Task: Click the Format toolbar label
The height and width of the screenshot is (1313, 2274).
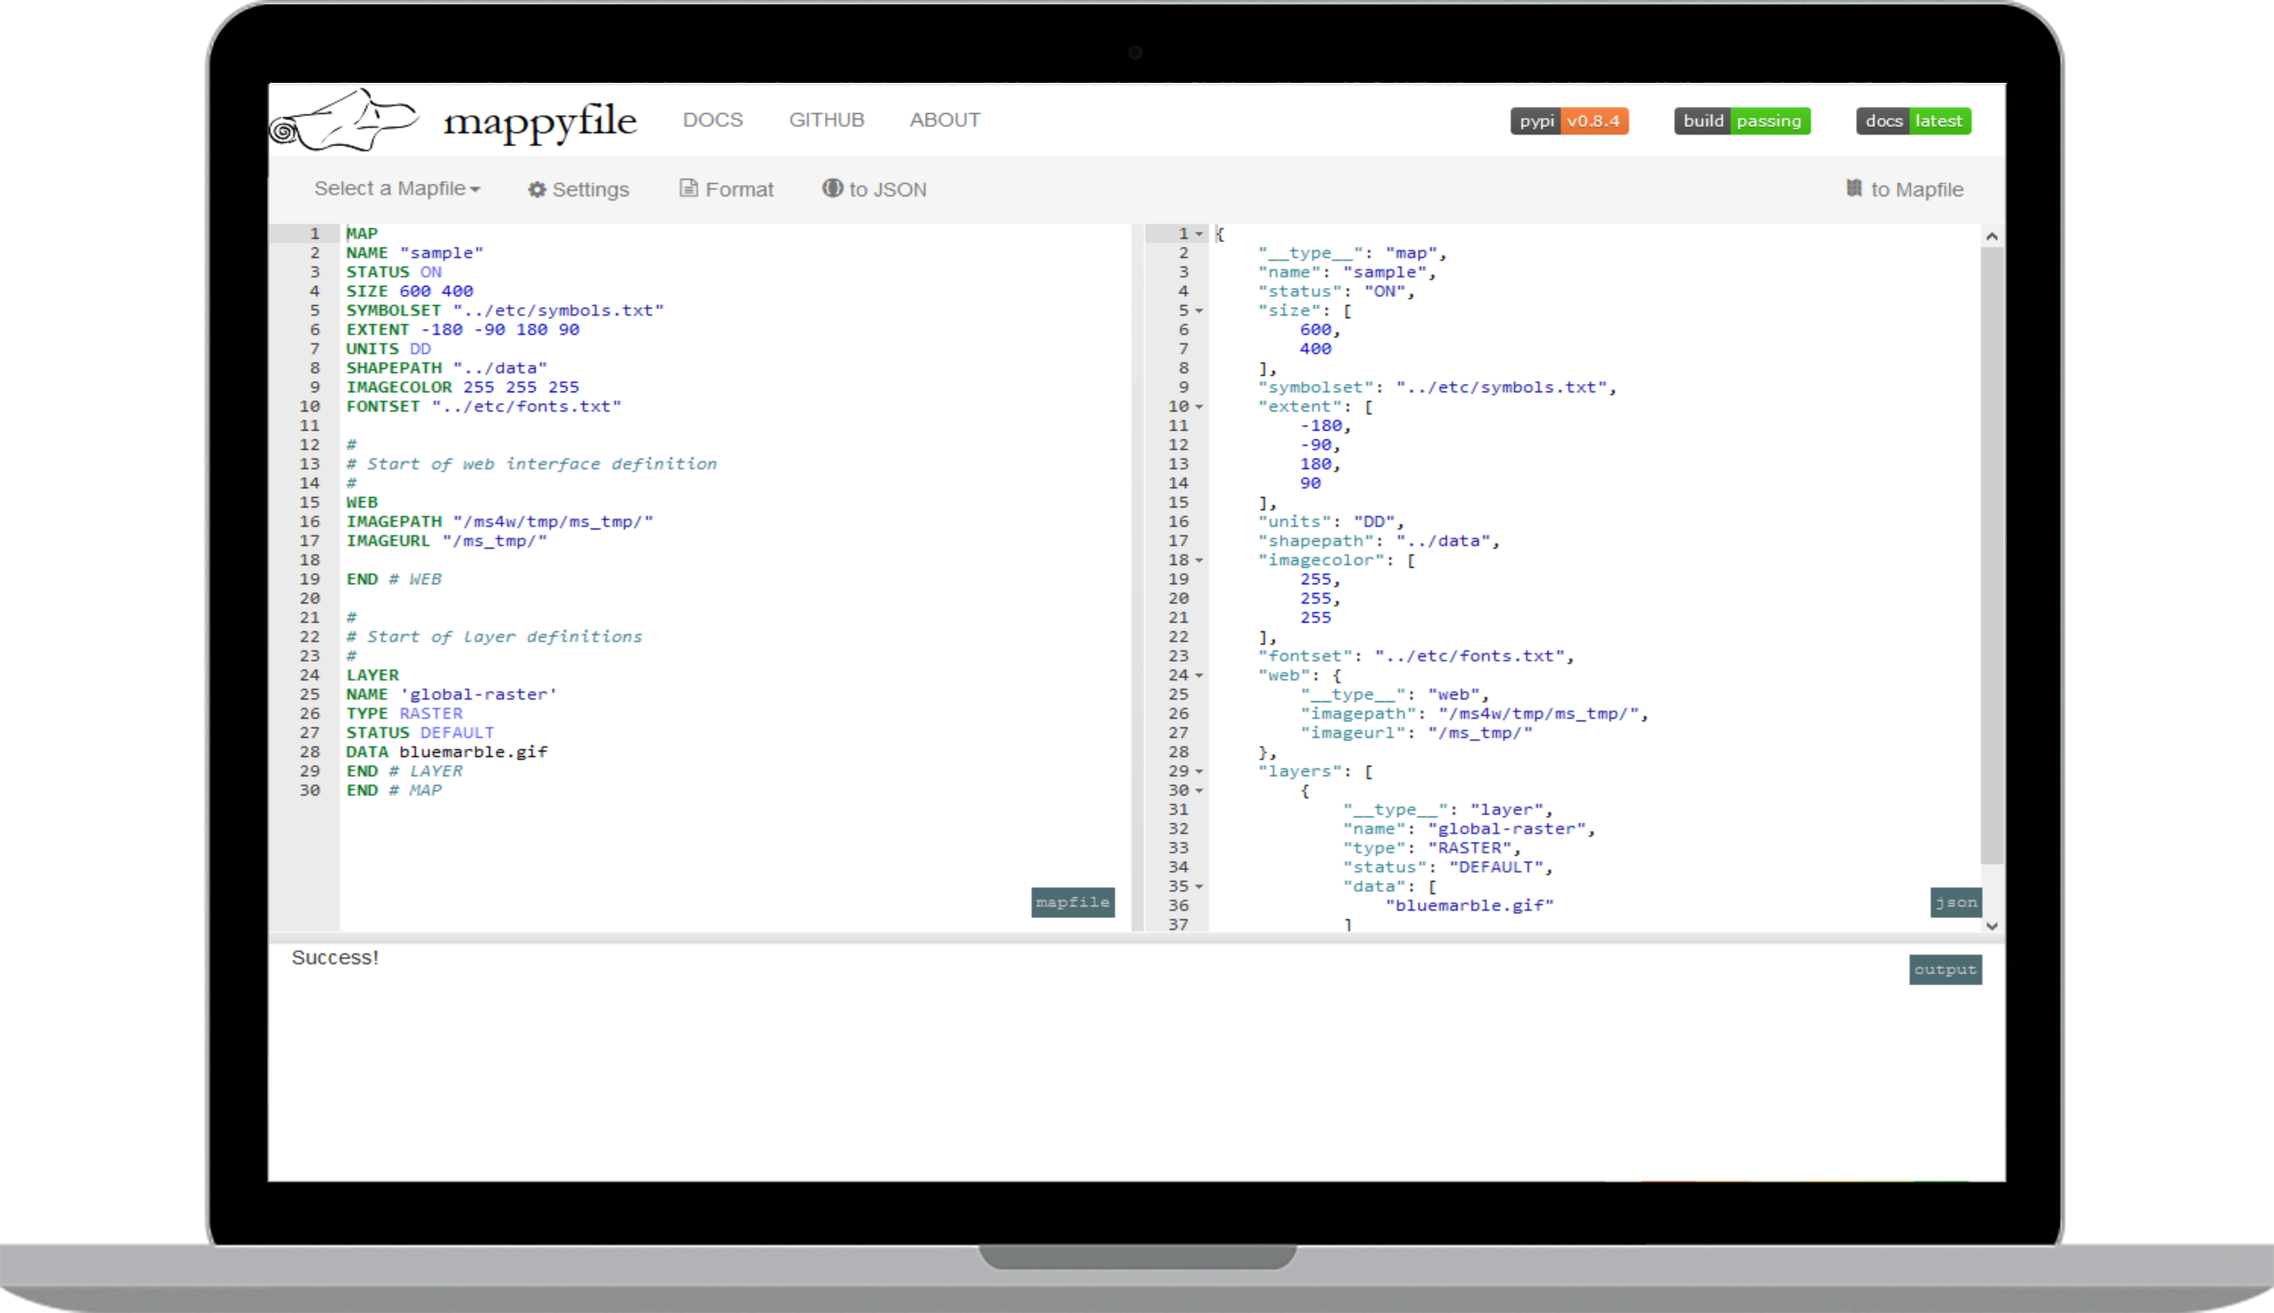Action: tap(739, 190)
